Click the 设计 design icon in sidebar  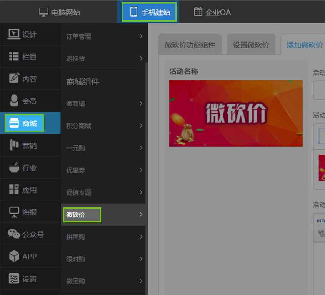14,35
